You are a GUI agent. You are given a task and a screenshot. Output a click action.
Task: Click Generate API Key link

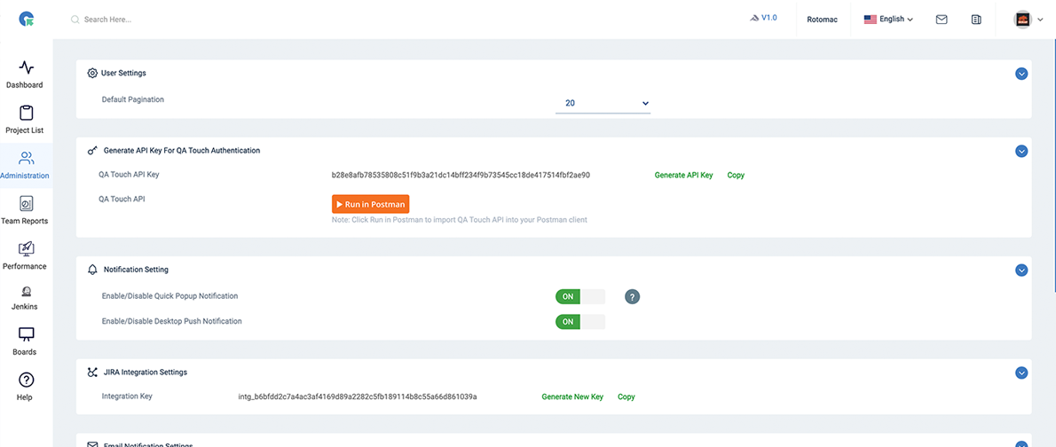coord(683,175)
